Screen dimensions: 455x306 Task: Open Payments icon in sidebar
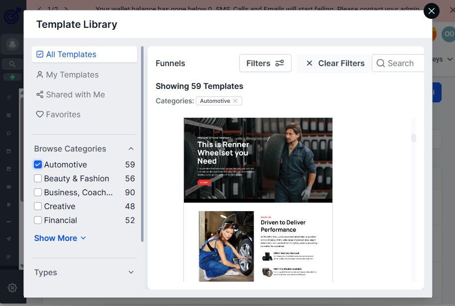(8, 205)
